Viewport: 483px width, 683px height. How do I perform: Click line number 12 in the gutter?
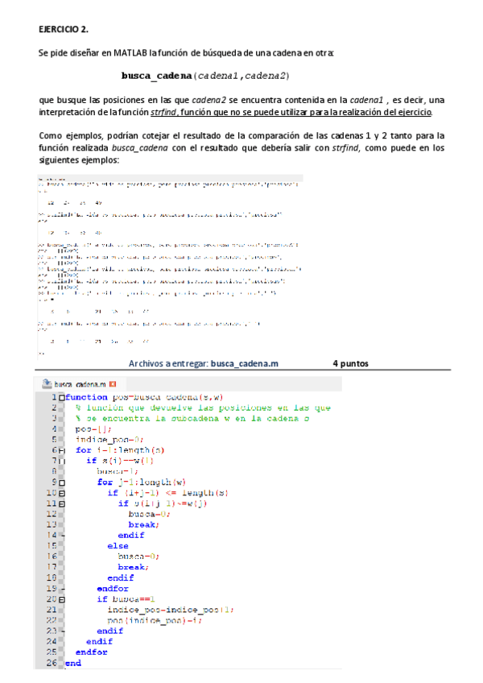coord(52,515)
